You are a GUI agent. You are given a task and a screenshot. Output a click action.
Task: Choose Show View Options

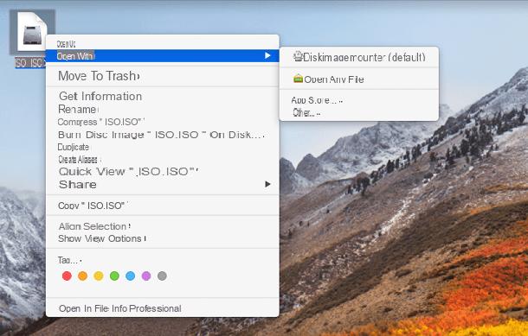point(163,238)
